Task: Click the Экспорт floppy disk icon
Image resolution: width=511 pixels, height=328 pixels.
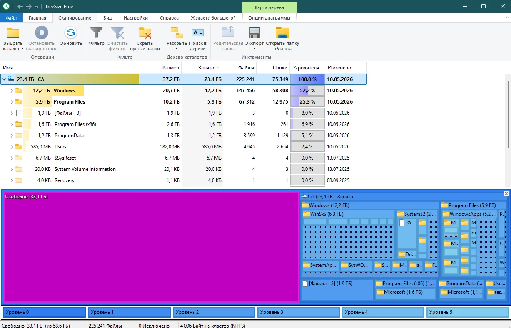Action: point(254,33)
